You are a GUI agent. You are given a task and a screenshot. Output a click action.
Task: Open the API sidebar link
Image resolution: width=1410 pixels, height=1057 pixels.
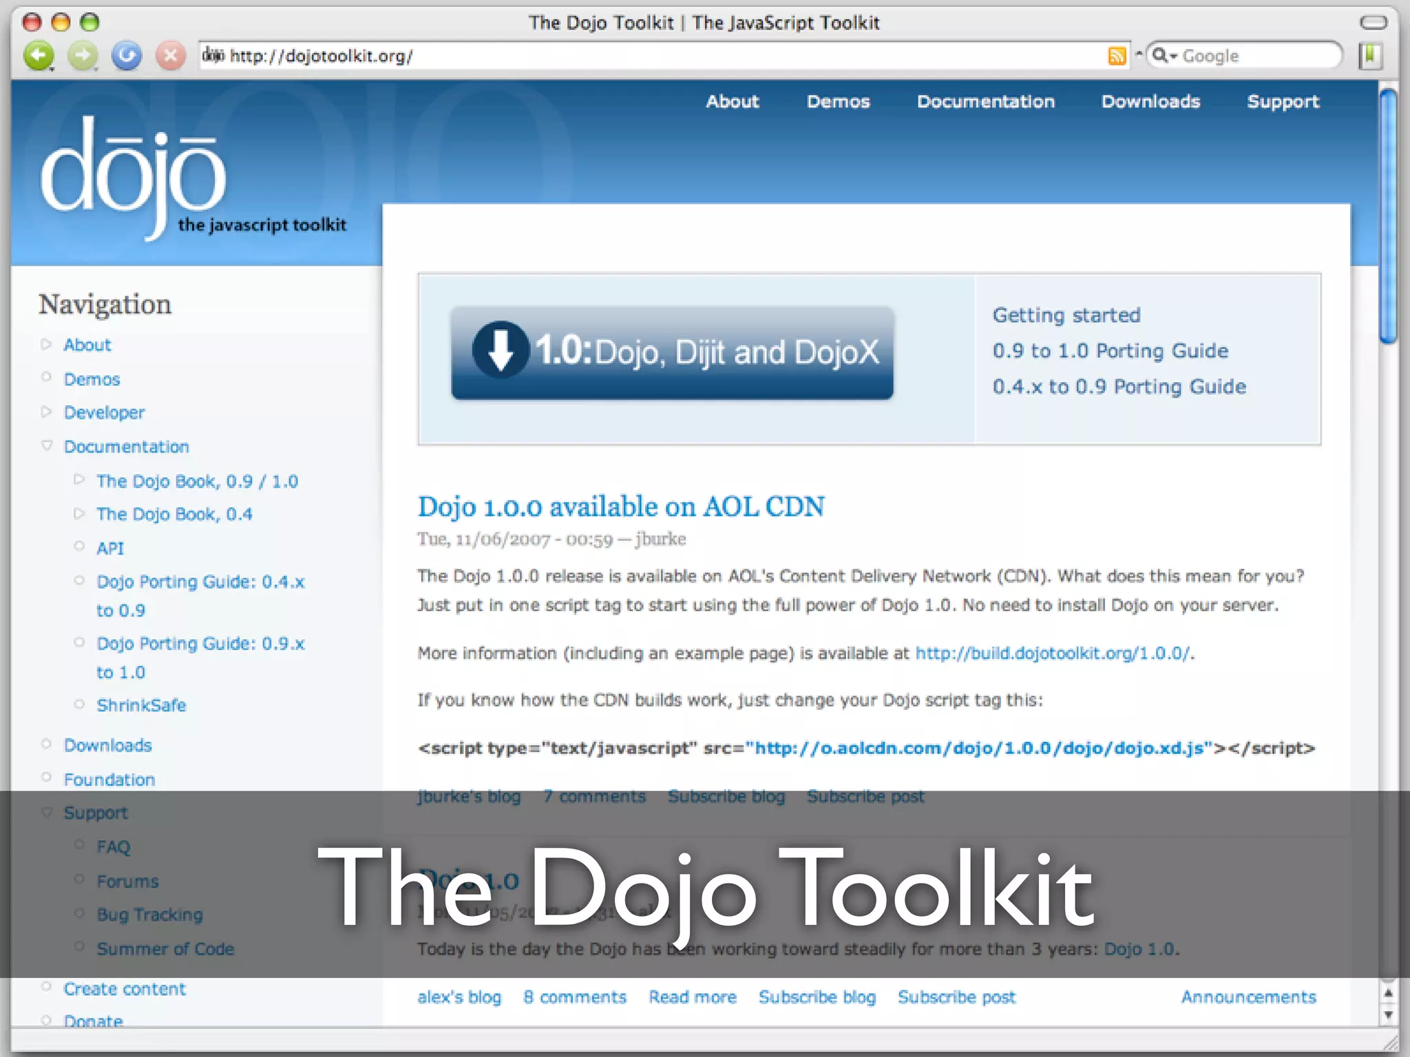pyautogui.click(x=110, y=548)
